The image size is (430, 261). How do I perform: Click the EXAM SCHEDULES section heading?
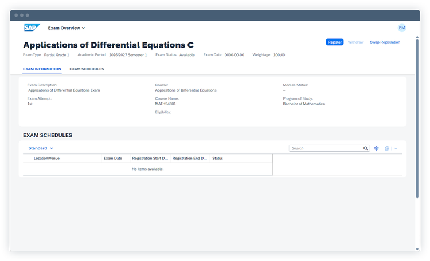pos(48,135)
